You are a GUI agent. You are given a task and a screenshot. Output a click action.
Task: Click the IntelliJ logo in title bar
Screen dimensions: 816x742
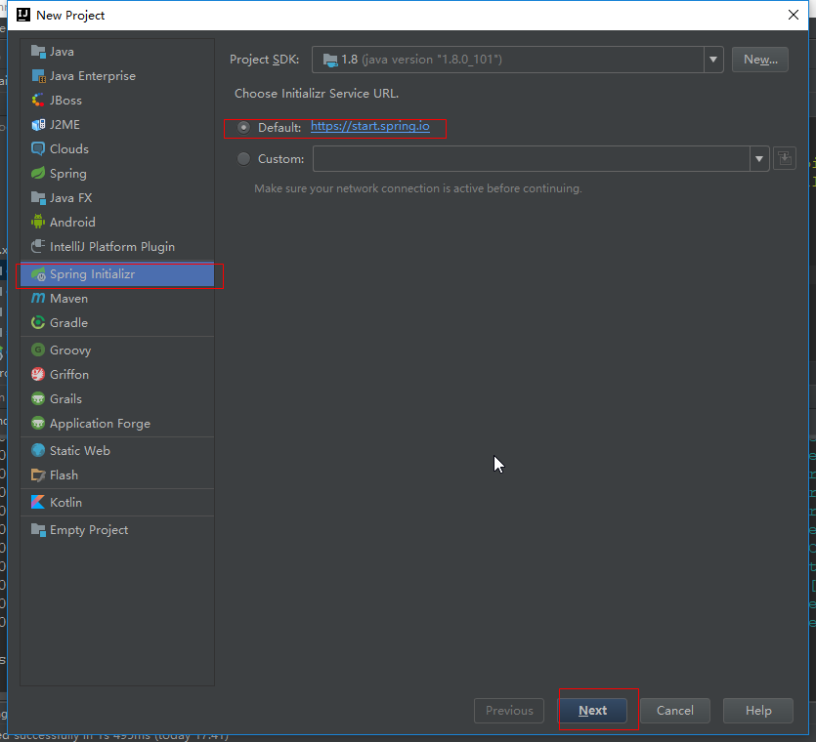tap(23, 15)
